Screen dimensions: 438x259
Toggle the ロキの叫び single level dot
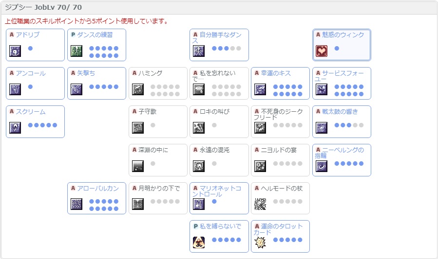tap(214, 125)
